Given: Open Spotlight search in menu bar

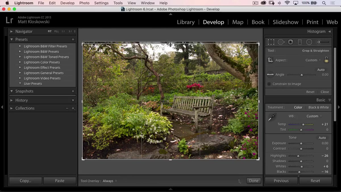Looking at the screenshot, I should click(324, 3).
